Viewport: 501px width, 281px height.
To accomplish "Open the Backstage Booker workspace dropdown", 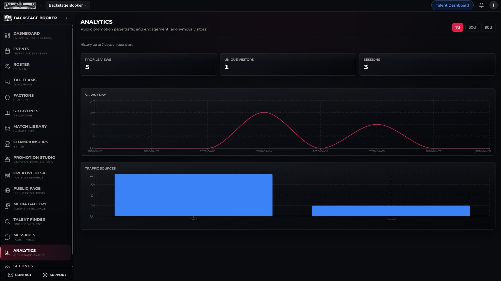I will pos(67,5).
